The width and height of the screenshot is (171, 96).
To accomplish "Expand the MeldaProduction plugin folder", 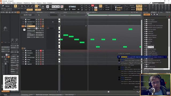I will (145, 53).
